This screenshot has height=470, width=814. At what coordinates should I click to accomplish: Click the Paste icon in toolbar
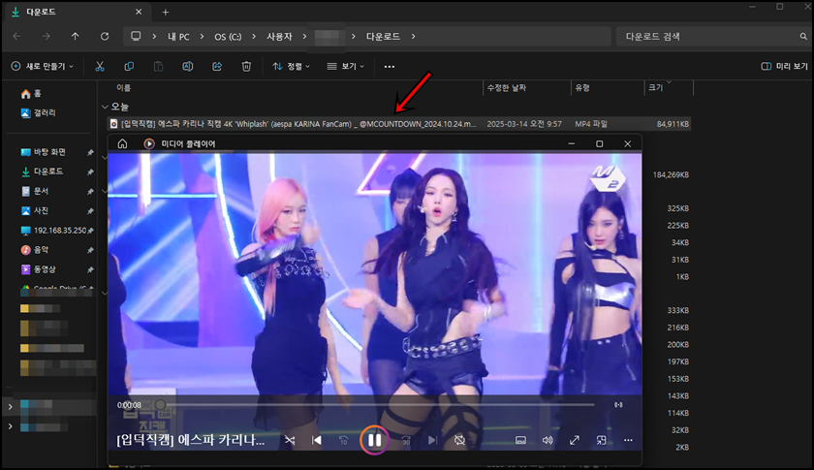pos(158,67)
